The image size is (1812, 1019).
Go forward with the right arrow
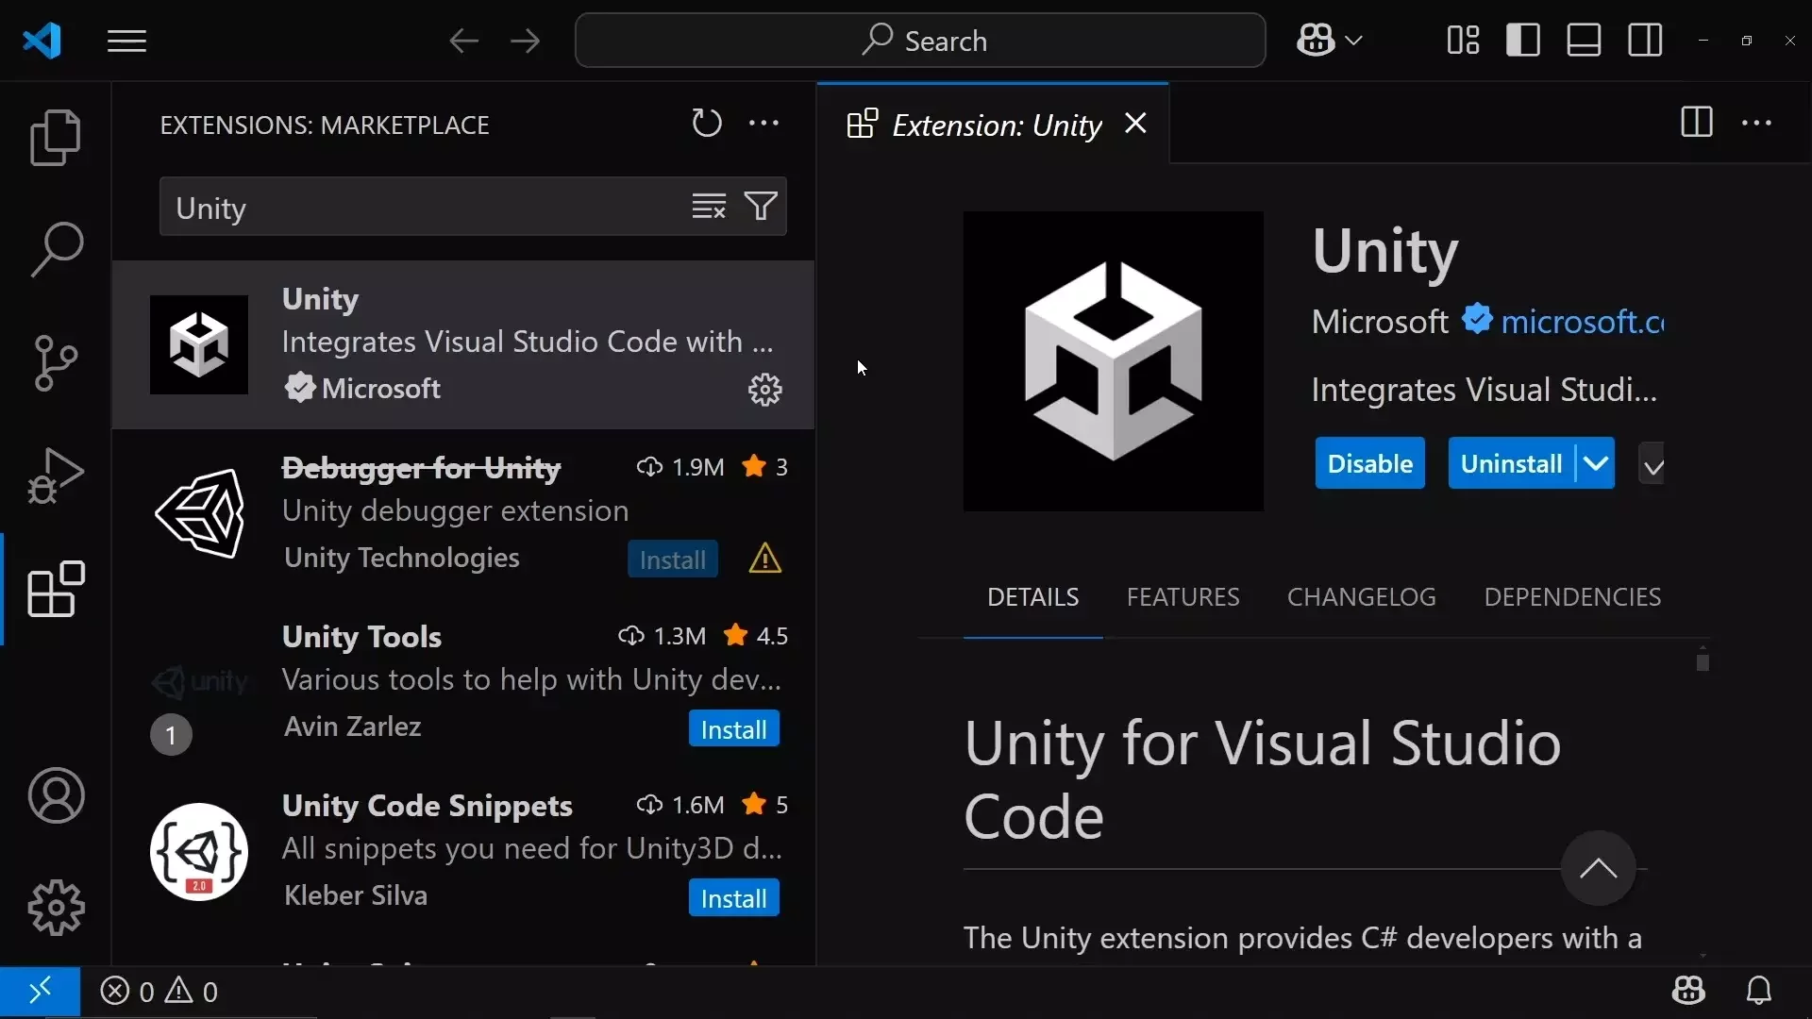525,41
